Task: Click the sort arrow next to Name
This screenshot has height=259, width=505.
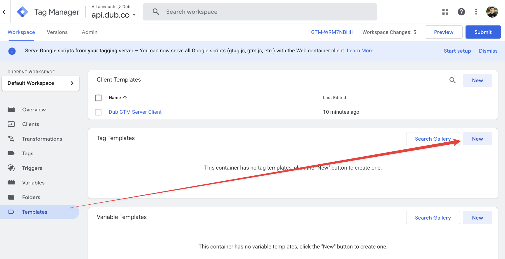Action: [x=125, y=98]
